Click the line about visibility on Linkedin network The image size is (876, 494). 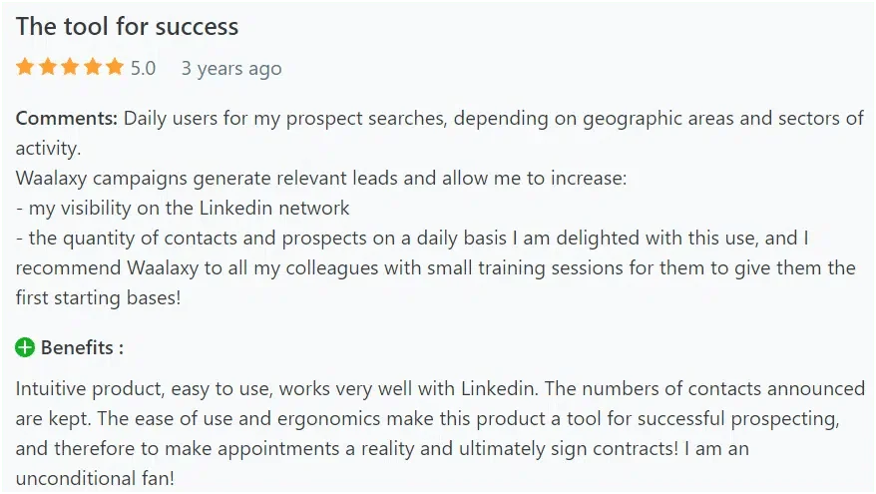coord(183,208)
